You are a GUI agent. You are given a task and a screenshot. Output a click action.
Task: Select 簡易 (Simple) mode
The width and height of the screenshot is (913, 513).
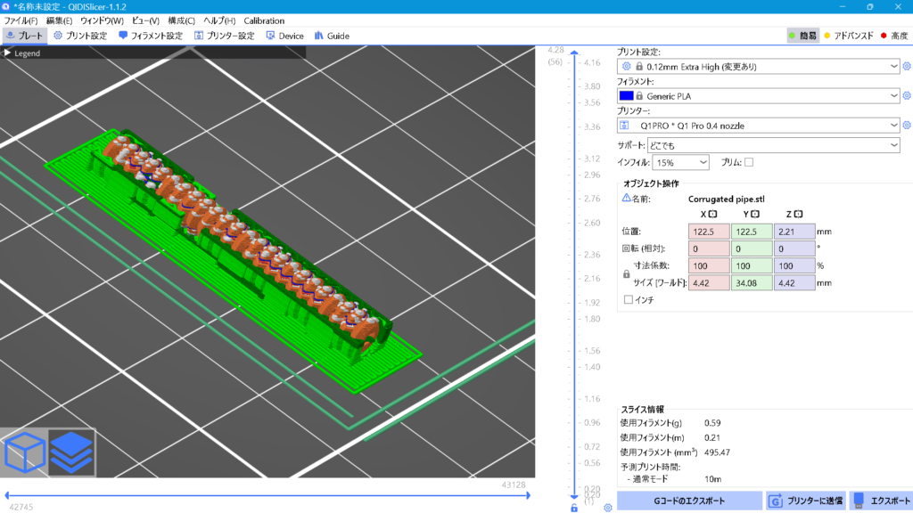pos(802,36)
